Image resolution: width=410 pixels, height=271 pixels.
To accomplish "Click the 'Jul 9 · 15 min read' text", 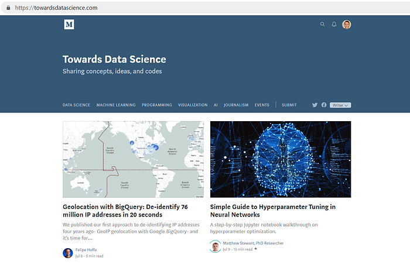I will [238, 249].
